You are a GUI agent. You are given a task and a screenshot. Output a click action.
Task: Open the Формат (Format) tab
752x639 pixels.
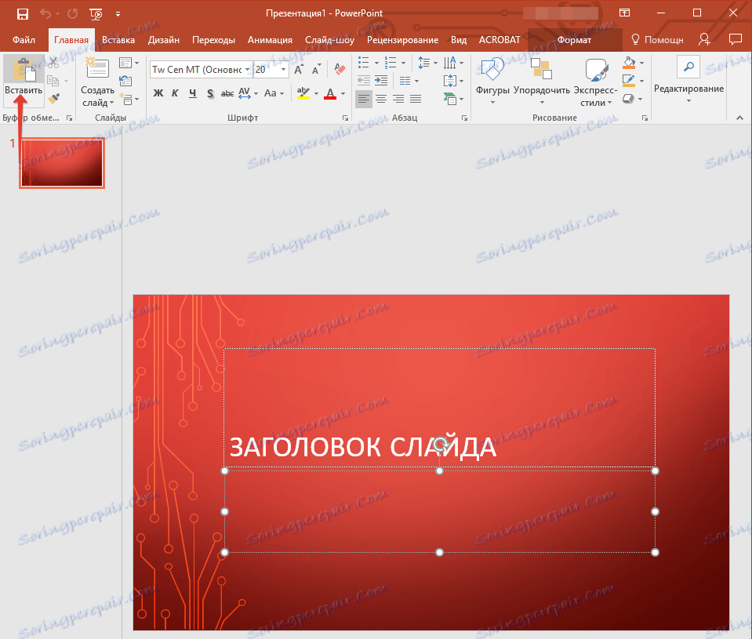click(x=574, y=40)
